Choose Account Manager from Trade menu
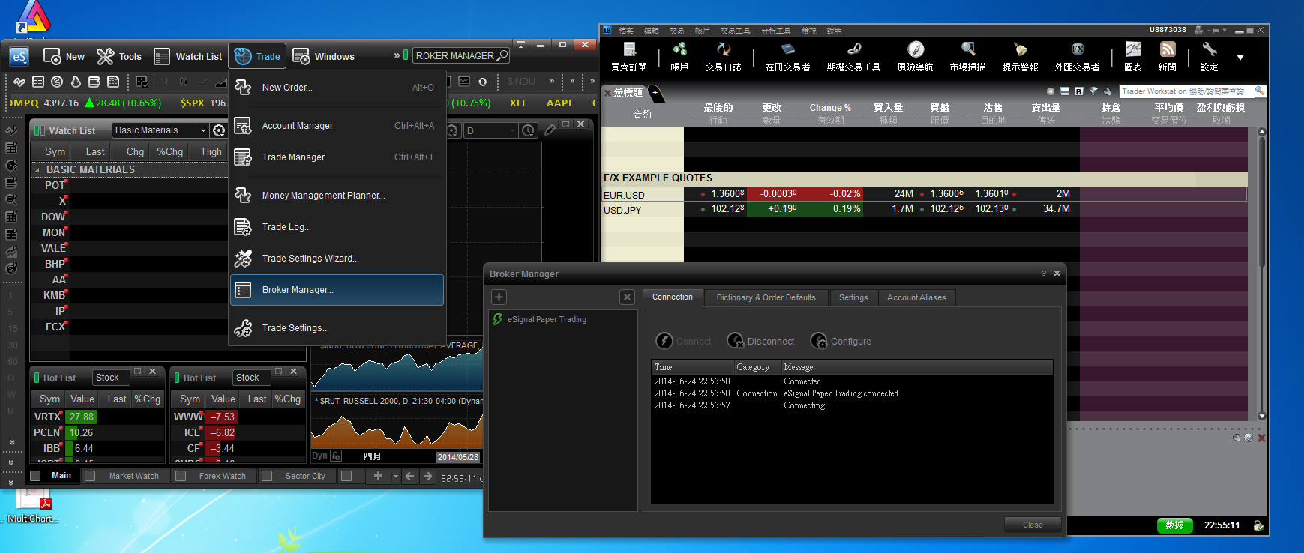1304x553 pixels. click(337, 126)
